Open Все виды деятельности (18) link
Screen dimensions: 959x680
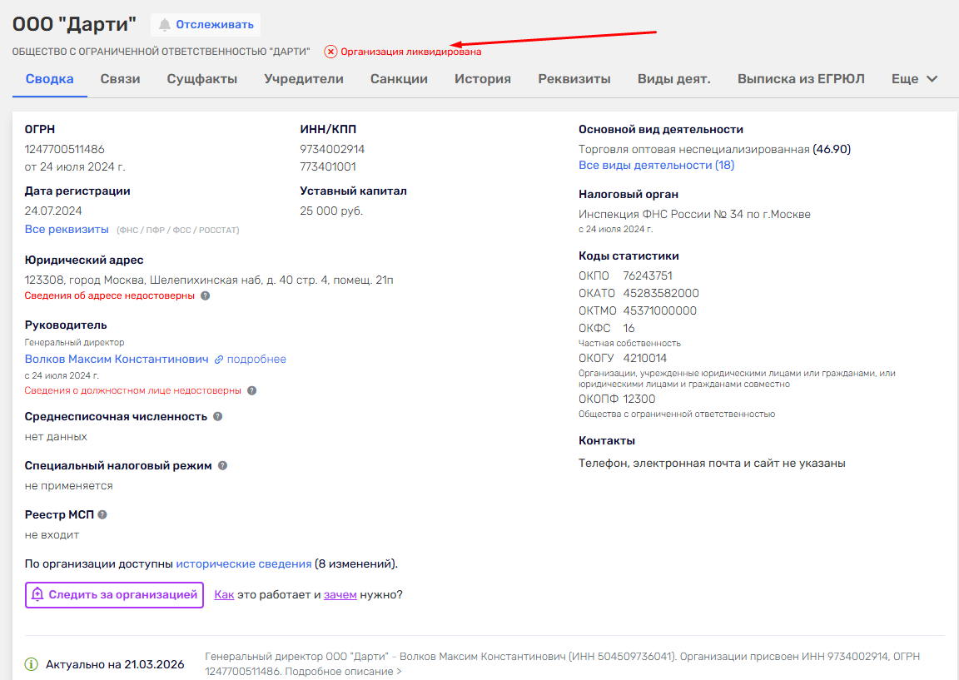click(x=656, y=165)
